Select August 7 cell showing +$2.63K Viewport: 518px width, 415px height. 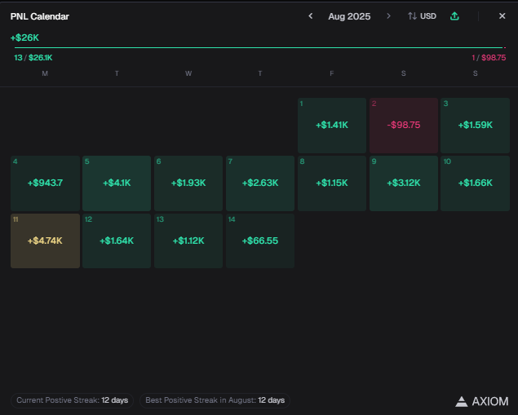[x=260, y=183]
